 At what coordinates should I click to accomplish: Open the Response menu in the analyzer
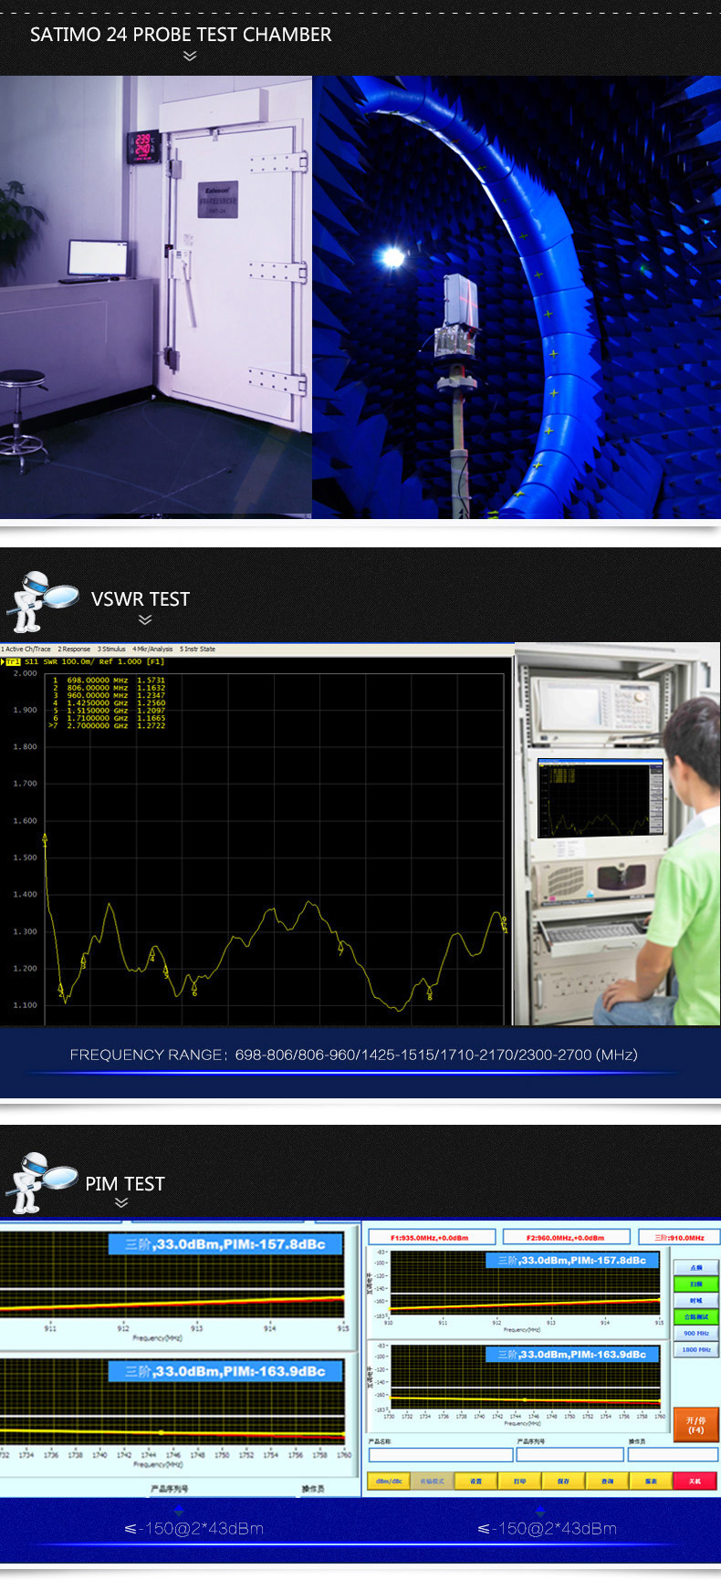click(75, 649)
